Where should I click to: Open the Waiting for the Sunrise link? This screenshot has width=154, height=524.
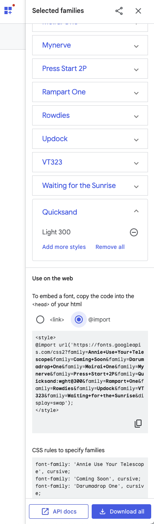pos(79,186)
